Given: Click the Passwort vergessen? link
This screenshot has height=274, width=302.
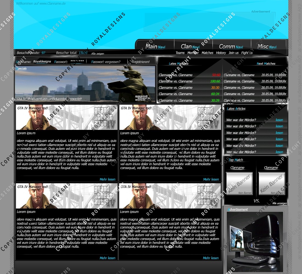Looking at the screenshot, I should tap(106, 62).
